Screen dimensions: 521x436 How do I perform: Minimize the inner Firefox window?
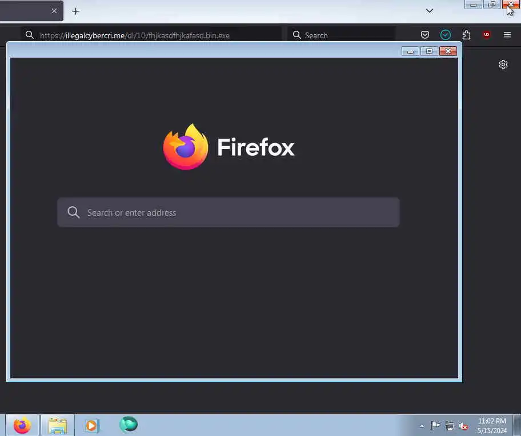410,51
